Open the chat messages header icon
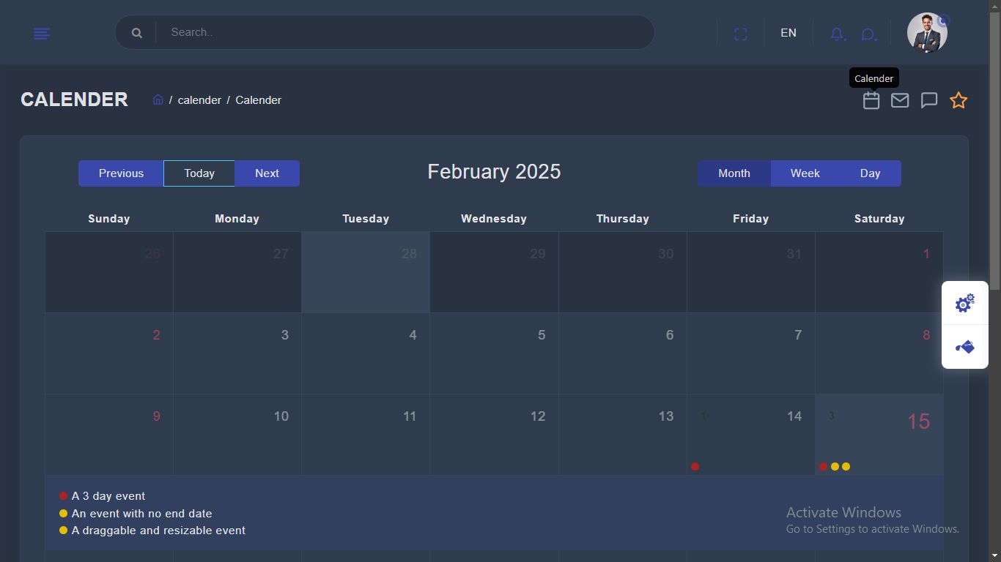Viewport: 1001px width, 562px height. pyautogui.click(x=868, y=34)
